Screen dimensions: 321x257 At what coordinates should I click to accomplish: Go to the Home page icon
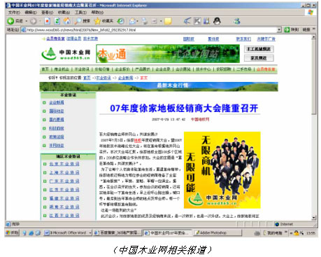(x=67, y=21)
